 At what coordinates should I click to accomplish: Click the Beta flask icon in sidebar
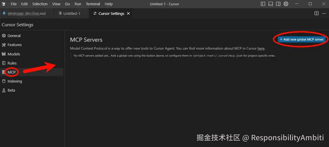[4, 90]
